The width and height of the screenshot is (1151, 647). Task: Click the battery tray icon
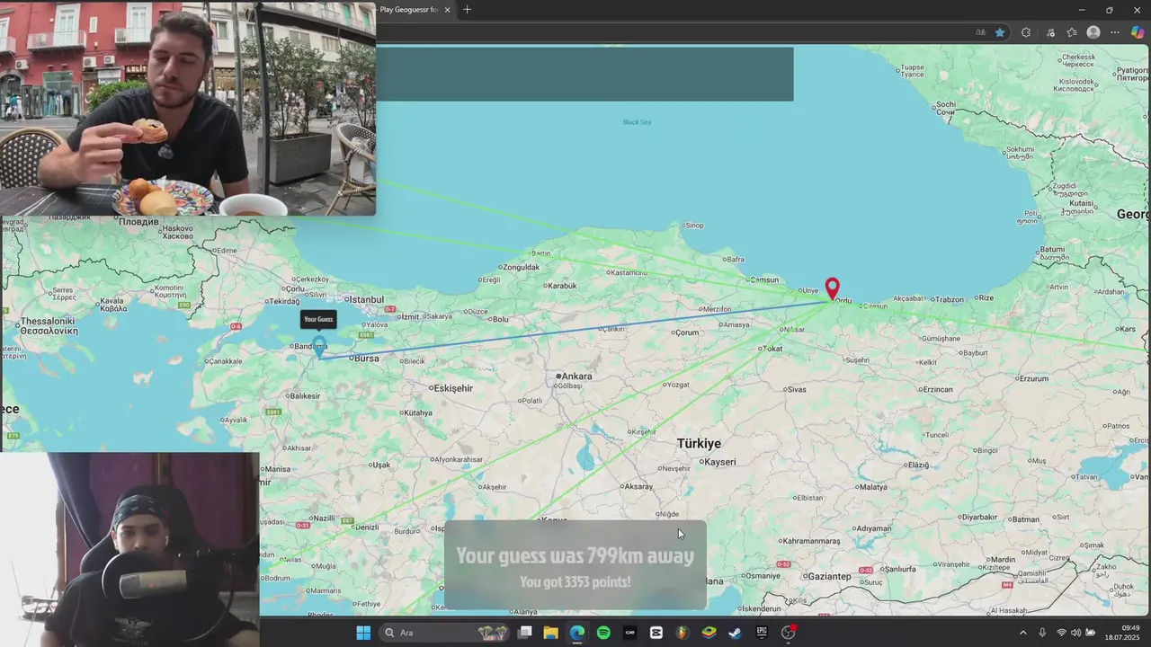tap(1091, 633)
